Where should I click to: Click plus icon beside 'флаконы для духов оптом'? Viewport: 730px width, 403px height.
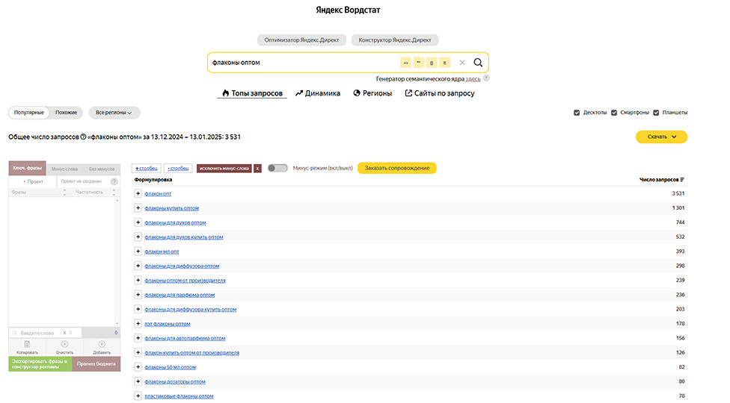tap(138, 222)
